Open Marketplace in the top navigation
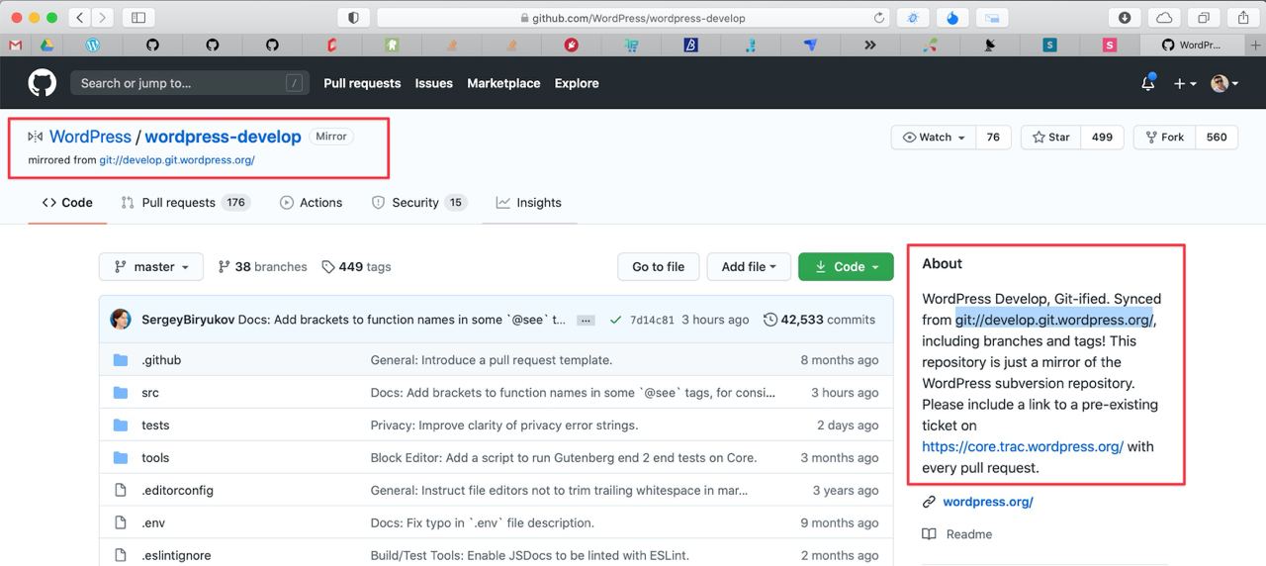The width and height of the screenshot is (1266, 566). (x=503, y=83)
